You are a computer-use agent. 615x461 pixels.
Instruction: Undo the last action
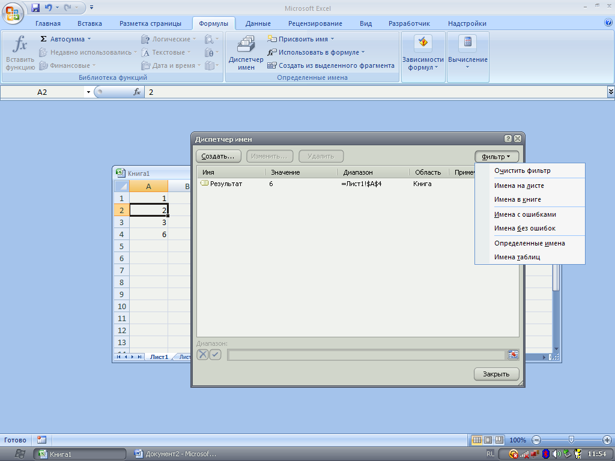[48, 7]
